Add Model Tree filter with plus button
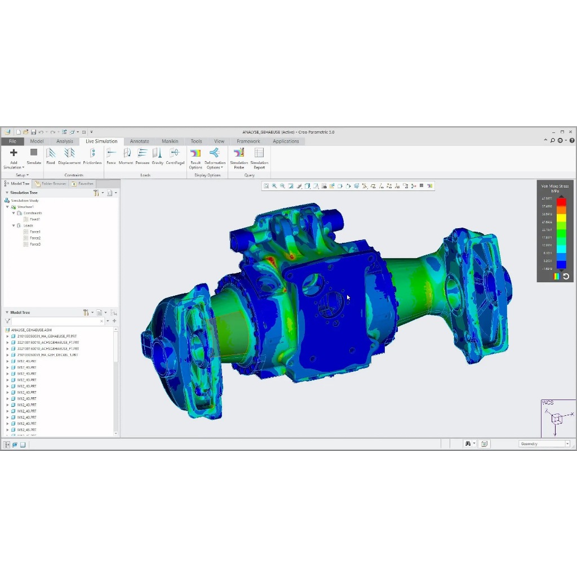Screen dimensions: 577x577 [x=114, y=321]
